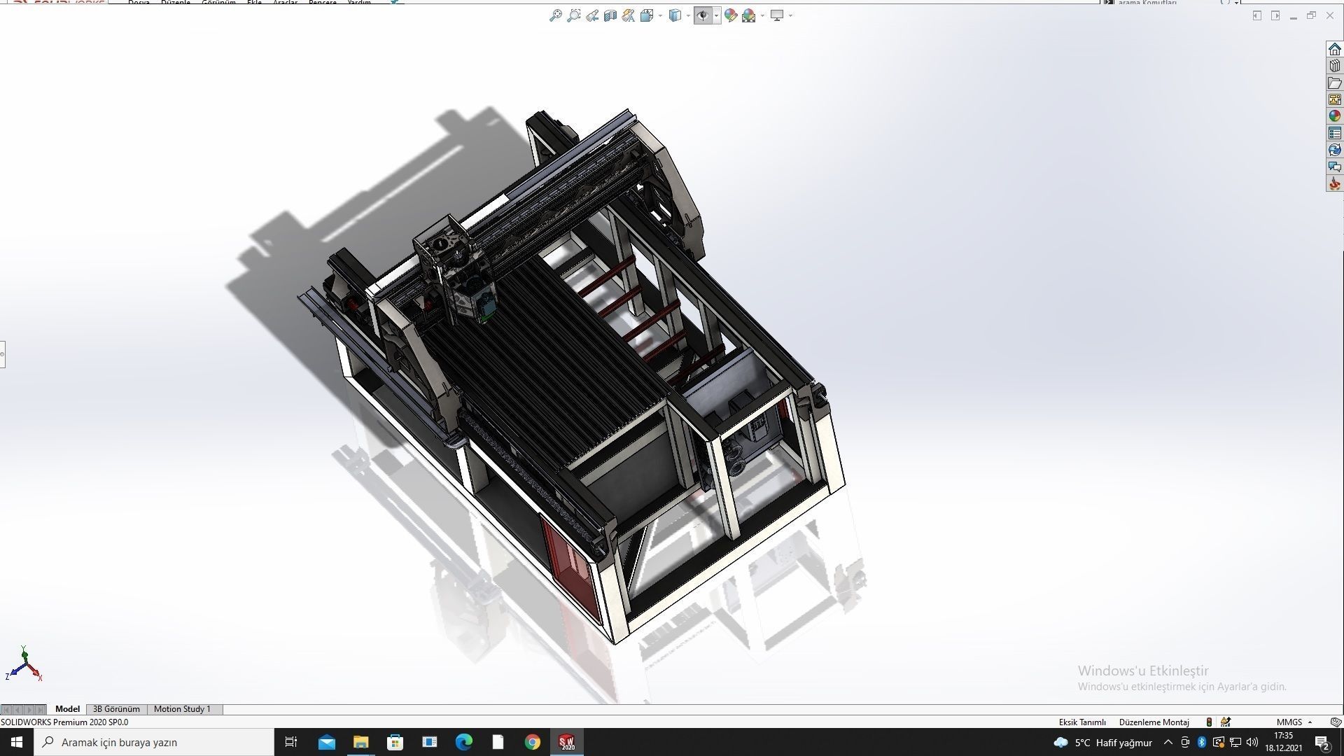The height and width of the screenshot is (756, 1344).
Task: Click the View Orientation cube icon
Action: click(x=647, y=15)
